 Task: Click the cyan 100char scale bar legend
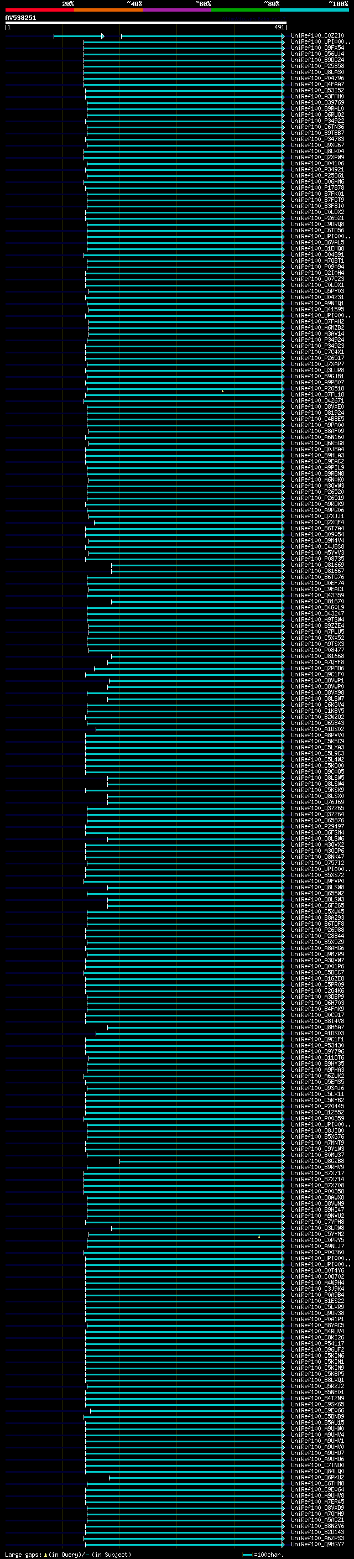click(247, 1554)
